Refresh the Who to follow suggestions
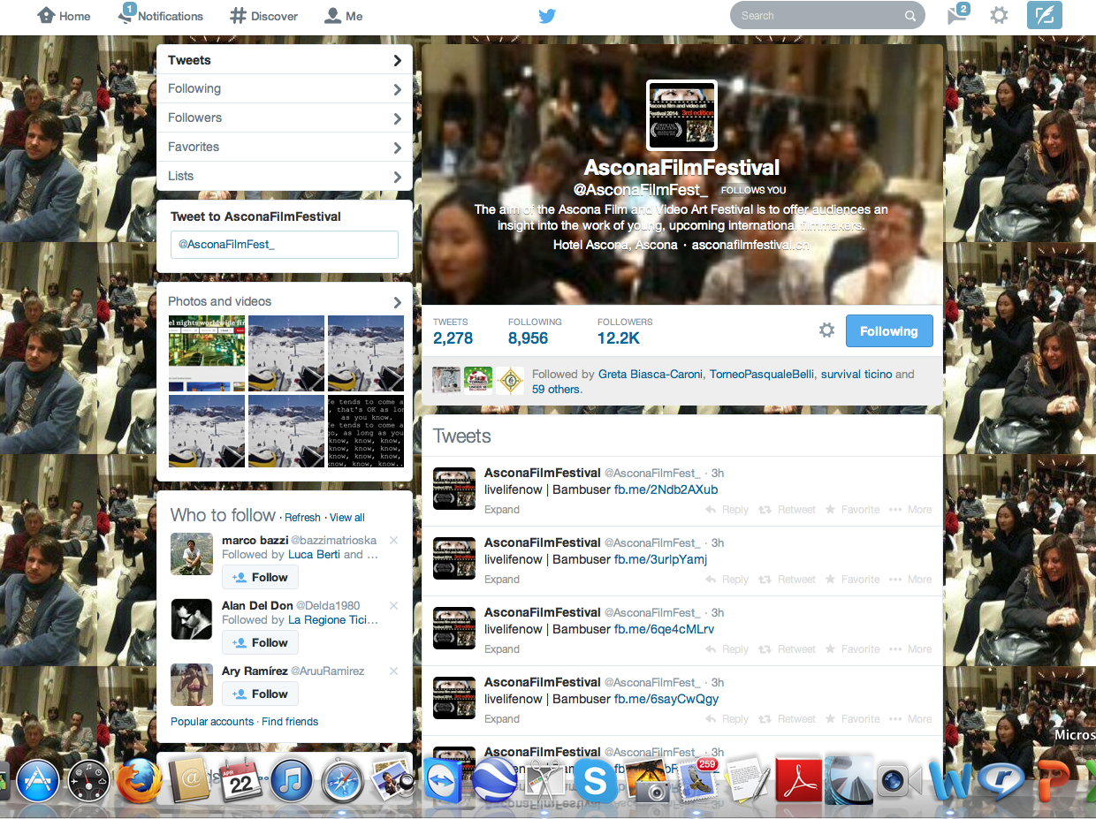Viewport: 1096px width, 819px height. (302, 518)
